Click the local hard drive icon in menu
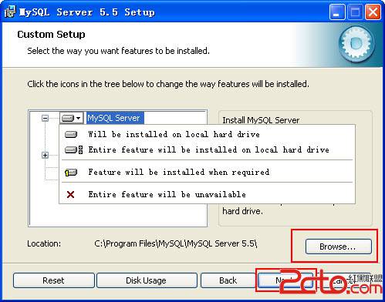Viewport: 385px width, 302px height. pyautogui.click(x=71, y=135)
